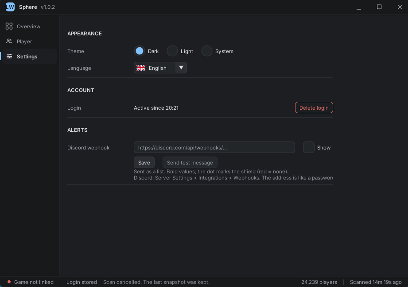Click 'Login stored' in status bar
Image resolution: width=408 pixels, height=287 pixels.
(82, 282)
